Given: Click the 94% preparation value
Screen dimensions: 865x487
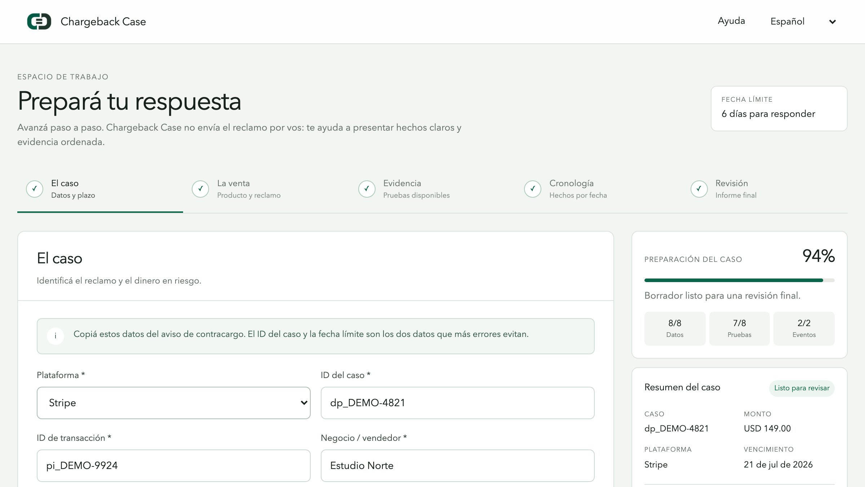Looking at the screenshot, I should [819, 256].
